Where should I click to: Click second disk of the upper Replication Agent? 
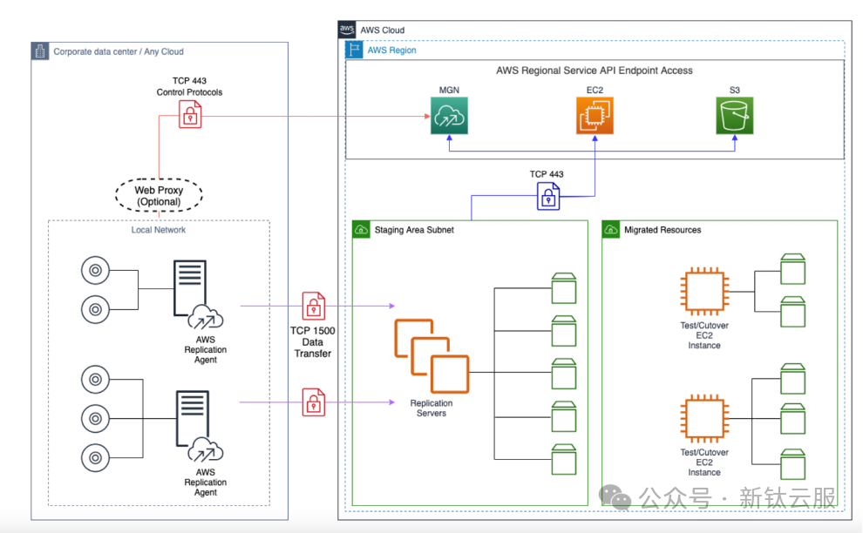(x=95, y=309)
